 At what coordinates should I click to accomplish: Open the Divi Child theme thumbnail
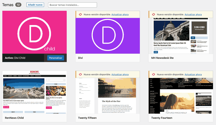(x=35, y=32)
